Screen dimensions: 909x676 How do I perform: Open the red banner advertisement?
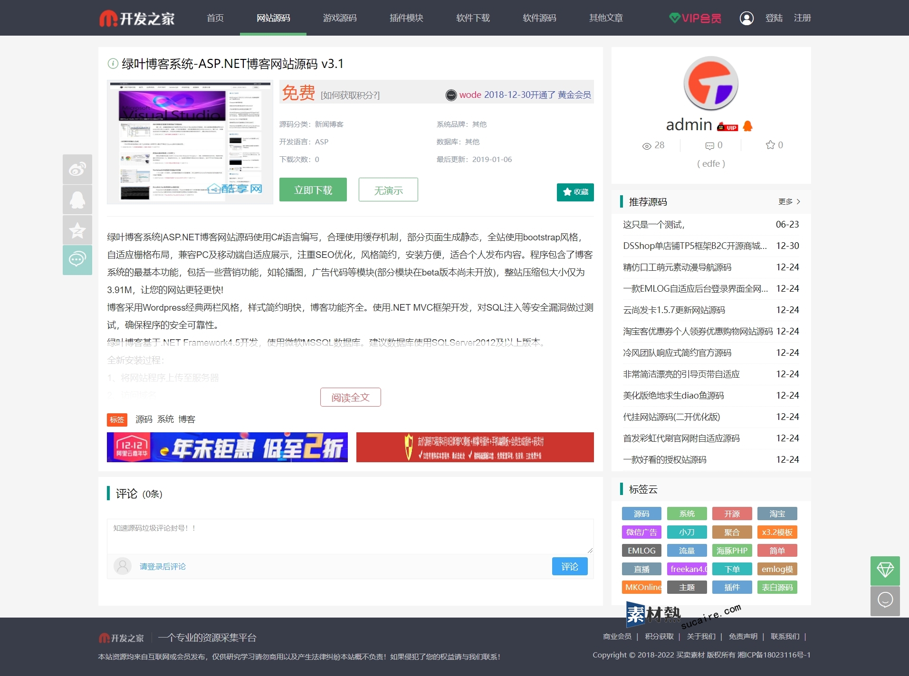pyautogui.click(x=475, y=447)
